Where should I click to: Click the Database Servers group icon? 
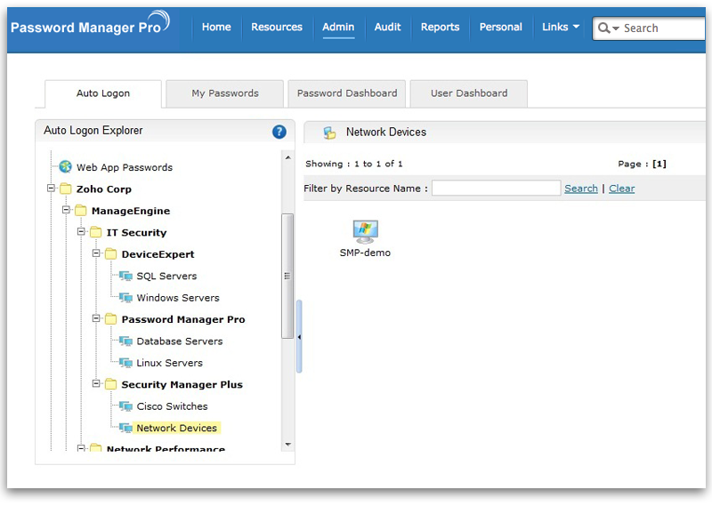pyautogui.click(x=125, y=341)
